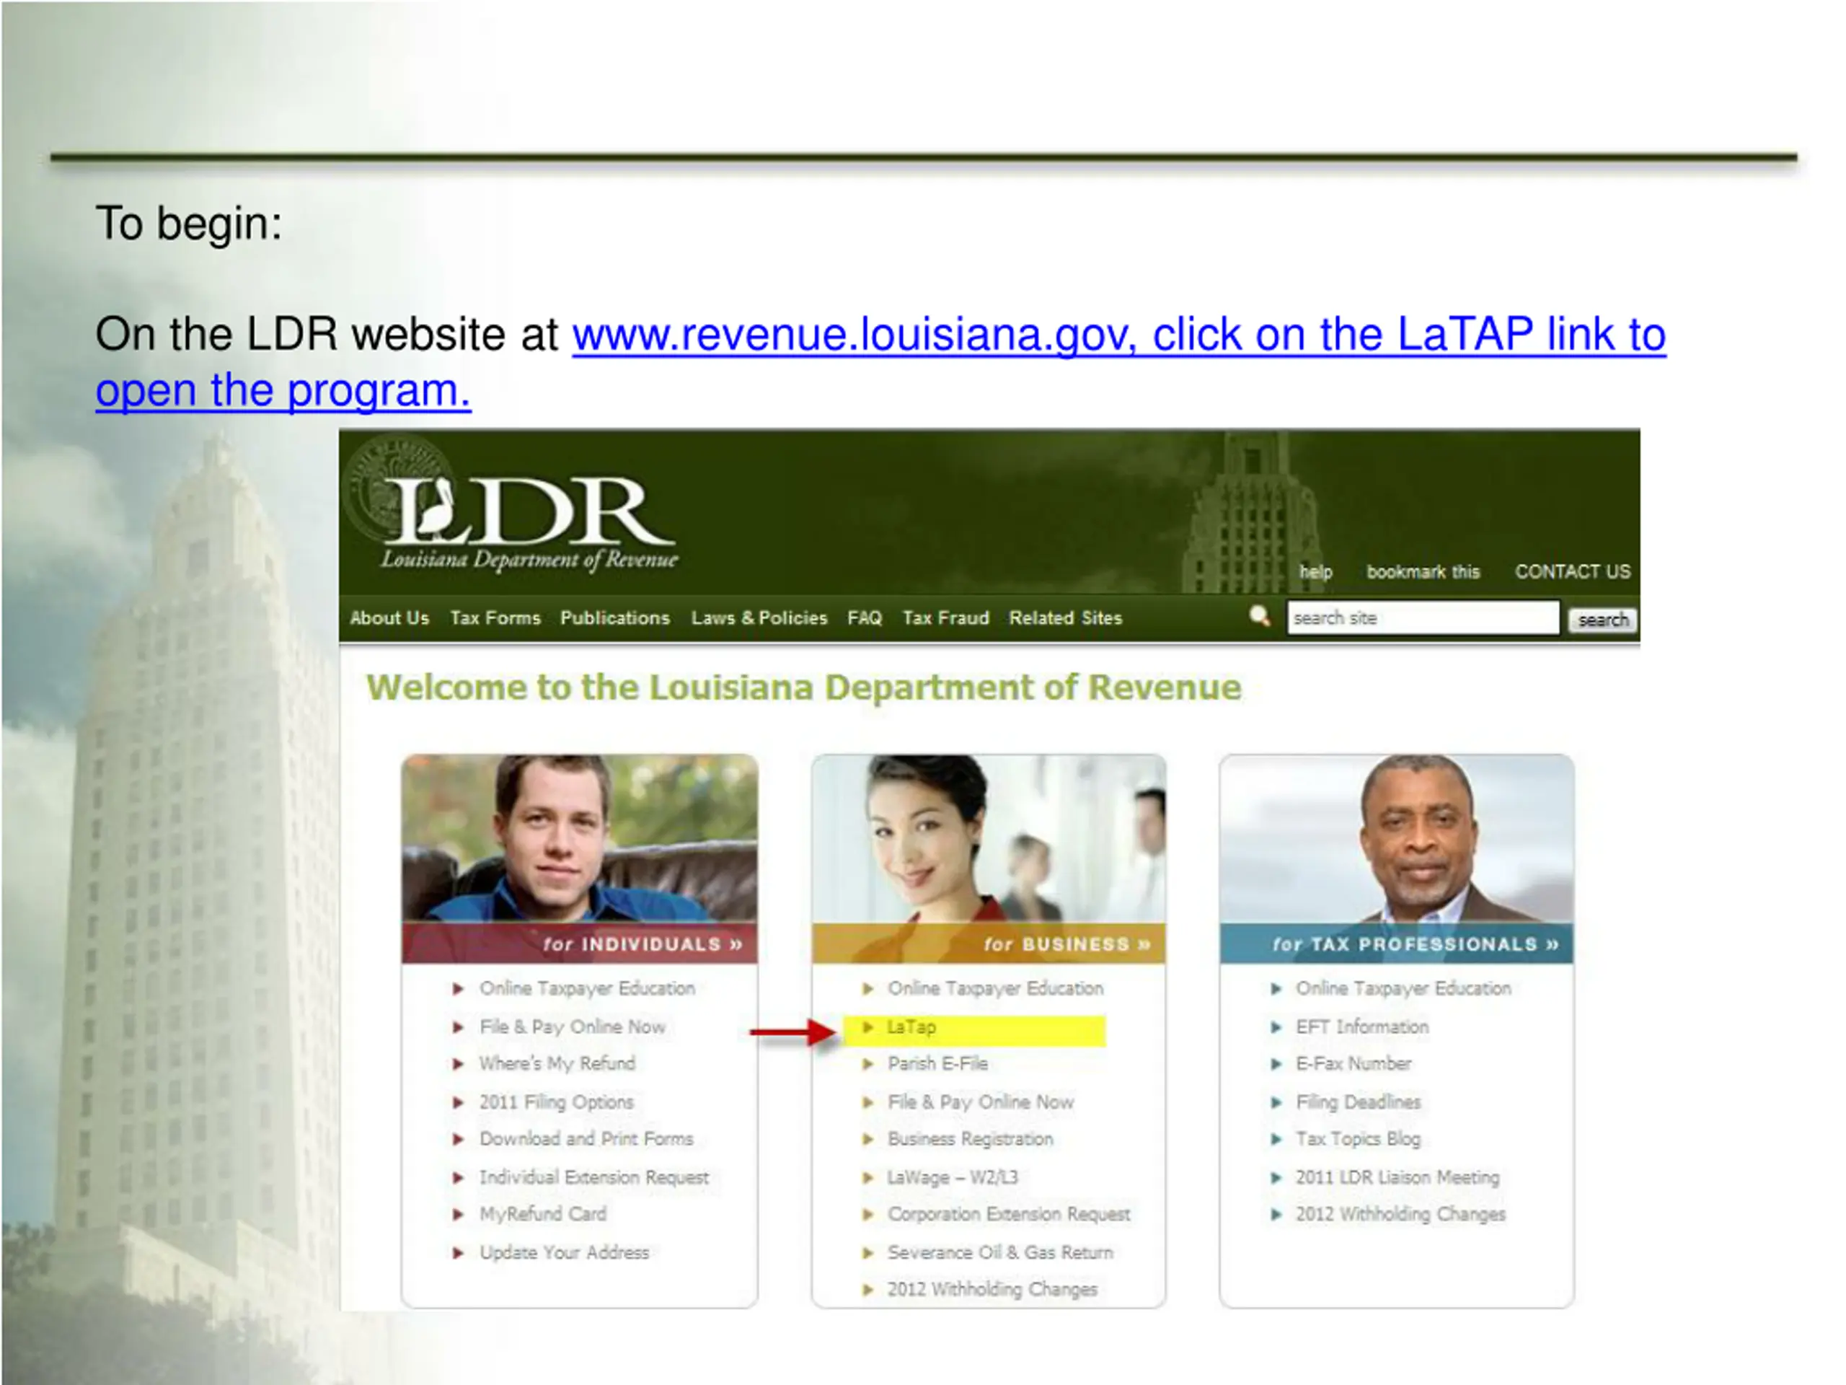Focus the search site input field
The height and width of the screenshot is (1385, 1846).
point(1423,617)
